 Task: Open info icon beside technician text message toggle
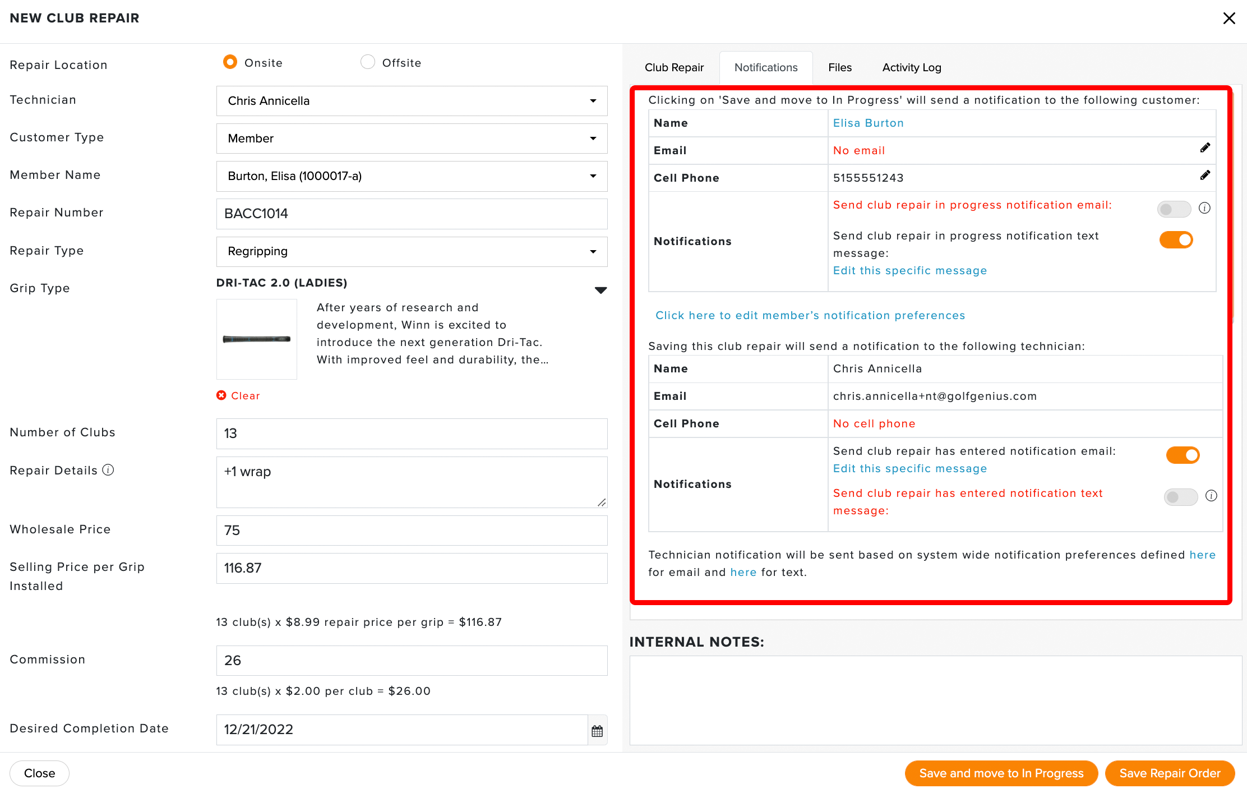pos(1211,496)
